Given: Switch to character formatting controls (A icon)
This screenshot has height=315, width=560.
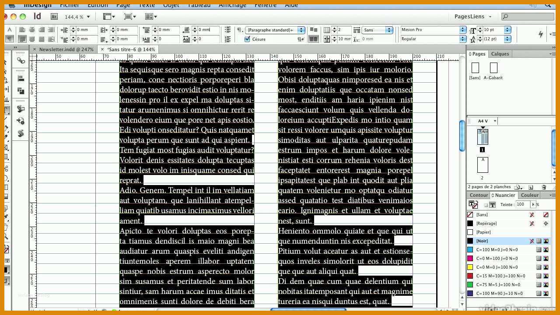Looking at the screenshot, I should 9,30.
